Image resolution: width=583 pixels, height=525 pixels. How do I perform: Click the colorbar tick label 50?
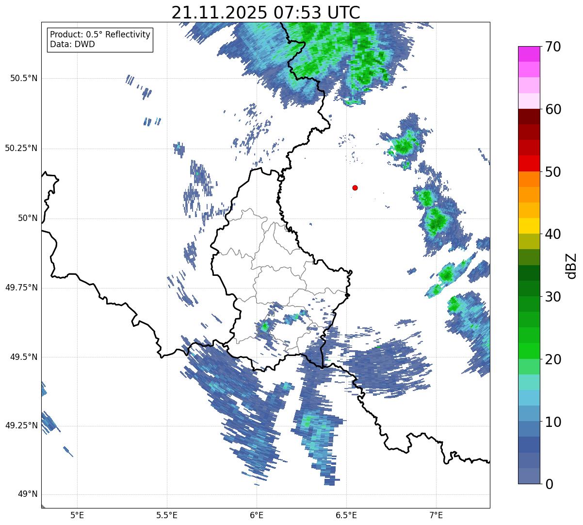(553, 172)
